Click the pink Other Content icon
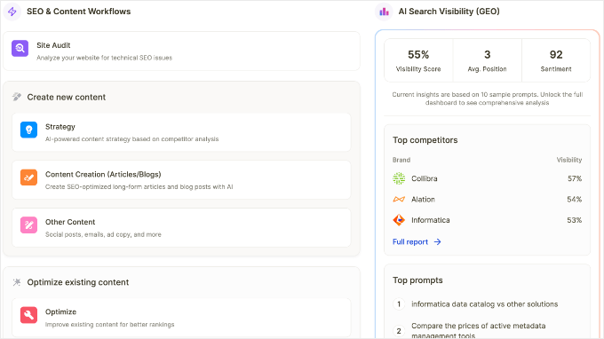Viewport: 604px width, 339px height. [29, 225]
